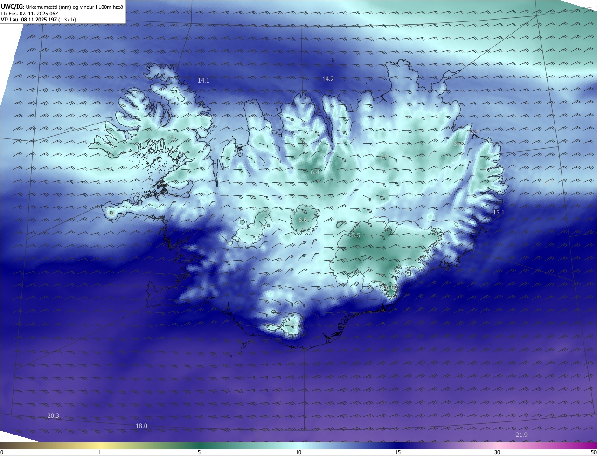Click the 20.3 value in the southwest ocean
Image resolution: width=597 pixels, height=456 pixels.
point(53,416)
